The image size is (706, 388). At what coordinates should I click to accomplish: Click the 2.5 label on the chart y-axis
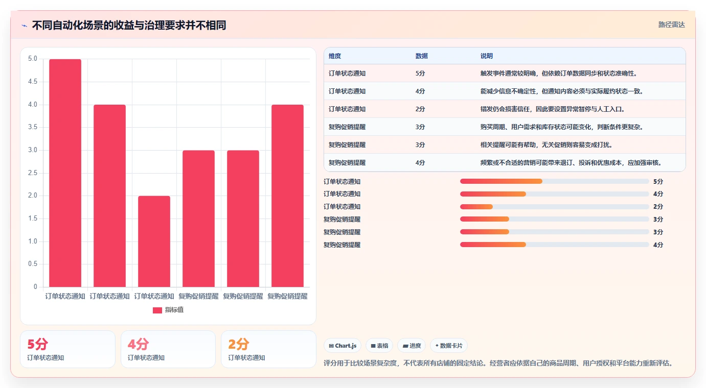point(32,173)
